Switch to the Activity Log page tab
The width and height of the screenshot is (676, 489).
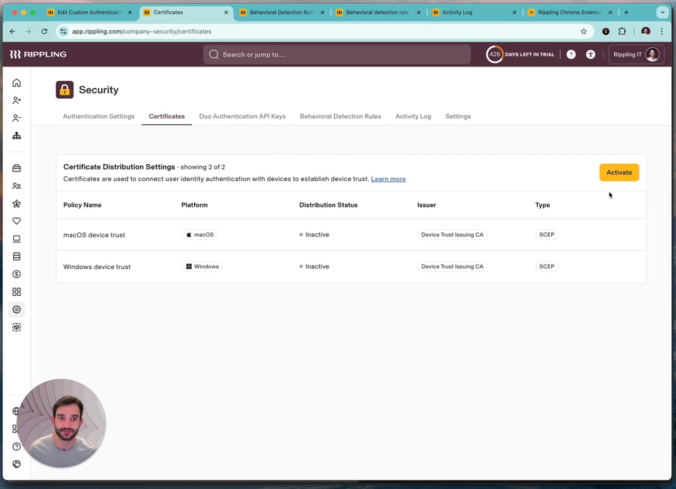coord(413,116)
